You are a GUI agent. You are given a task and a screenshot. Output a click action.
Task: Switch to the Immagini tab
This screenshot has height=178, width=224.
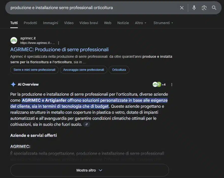tap(50, 23)
